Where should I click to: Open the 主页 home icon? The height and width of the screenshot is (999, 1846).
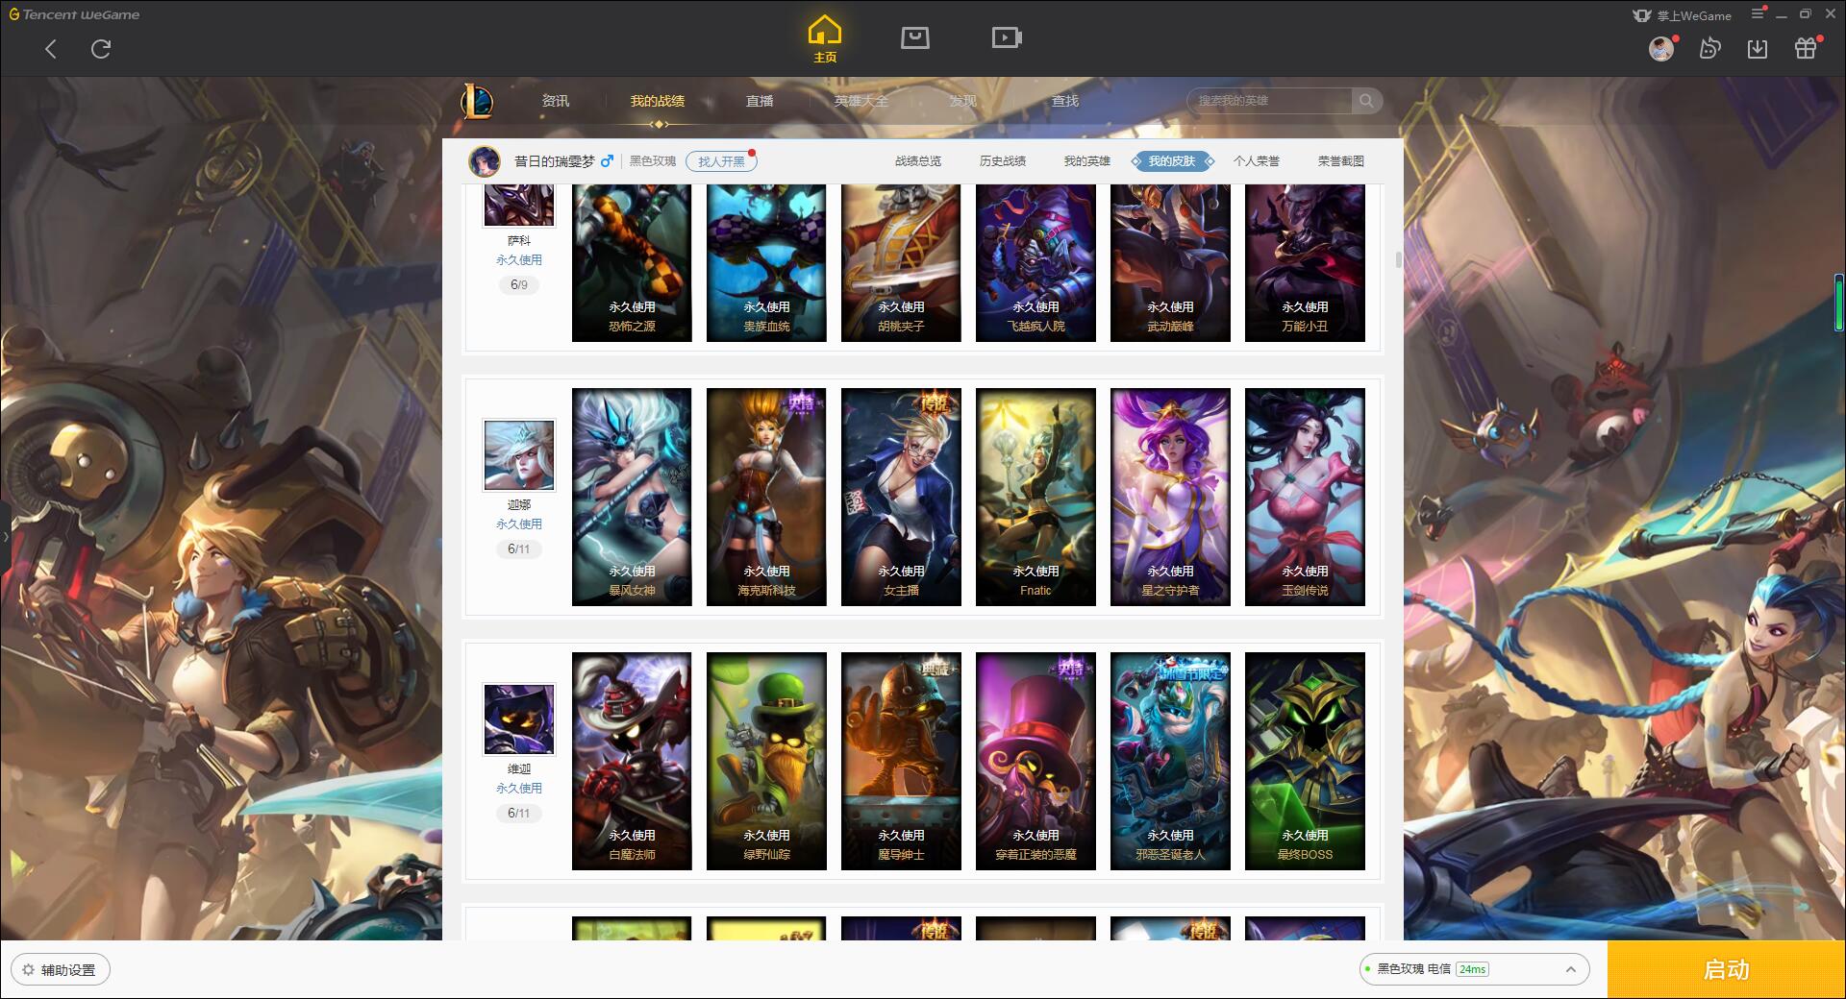(825, 38)
